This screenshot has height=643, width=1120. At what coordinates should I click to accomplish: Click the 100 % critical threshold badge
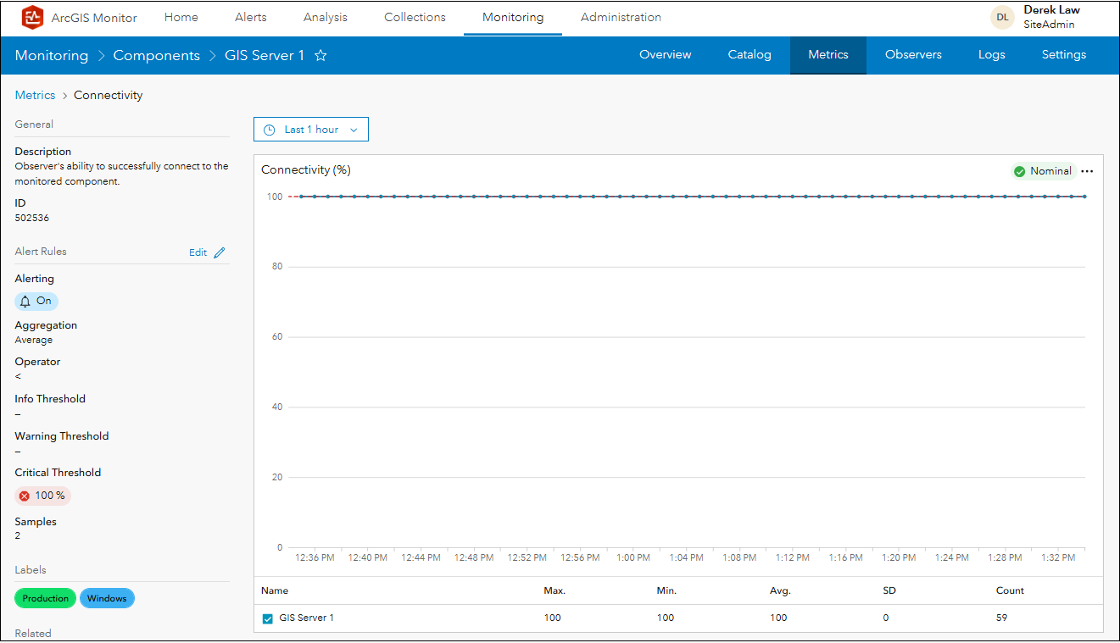[x=43, y=496]
